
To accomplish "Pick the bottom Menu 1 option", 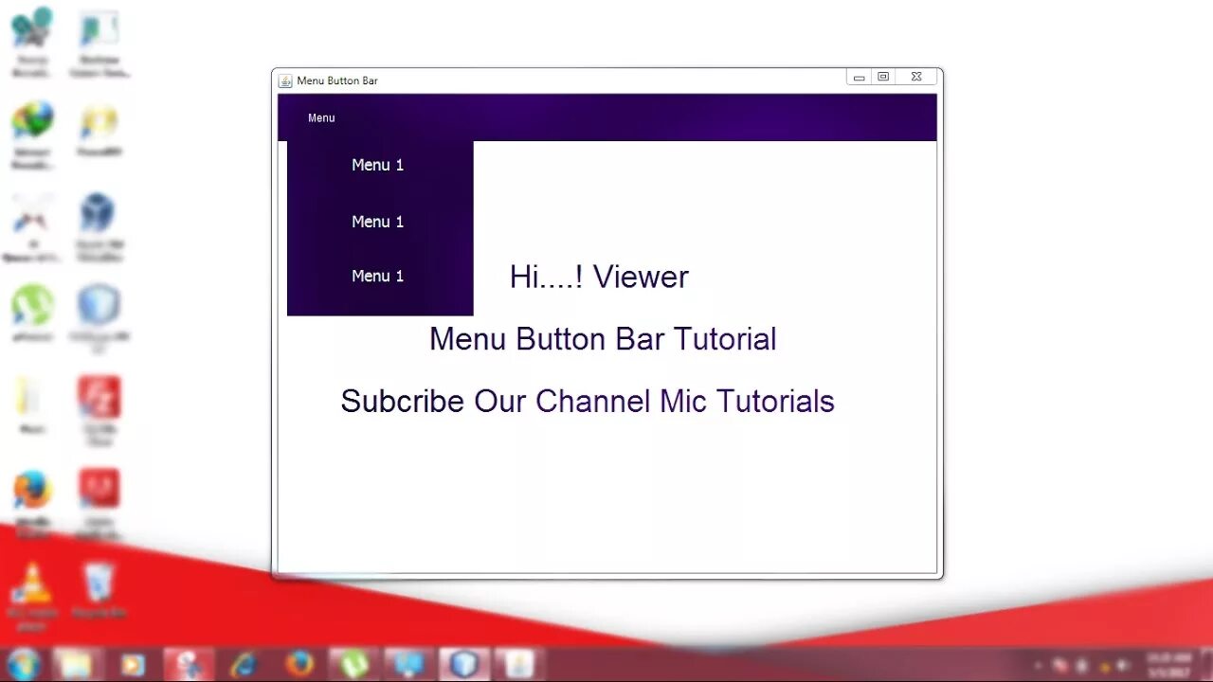I will click(378, 276).
